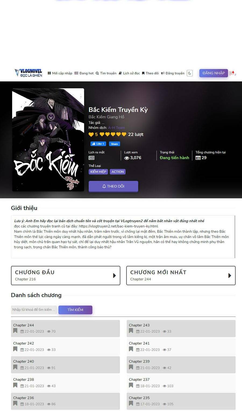The width and height of the screenshot is (242, 411).
Task: Click the ĐĂNG NHẬP button
Action: [x=214, y=73]
